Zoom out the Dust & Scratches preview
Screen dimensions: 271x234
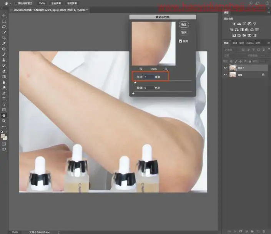141,69
